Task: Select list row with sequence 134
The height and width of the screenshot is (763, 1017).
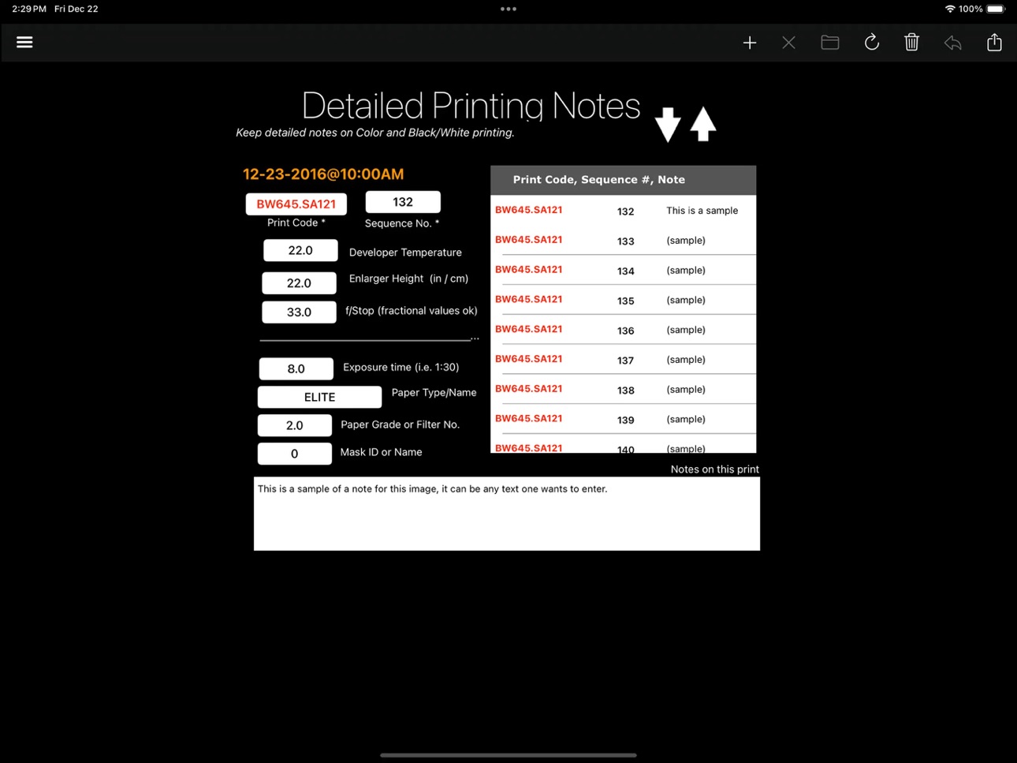Action: [x=624, y=270]
